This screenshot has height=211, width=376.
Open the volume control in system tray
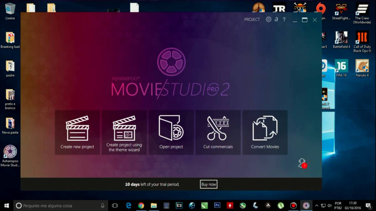[329, 205]
